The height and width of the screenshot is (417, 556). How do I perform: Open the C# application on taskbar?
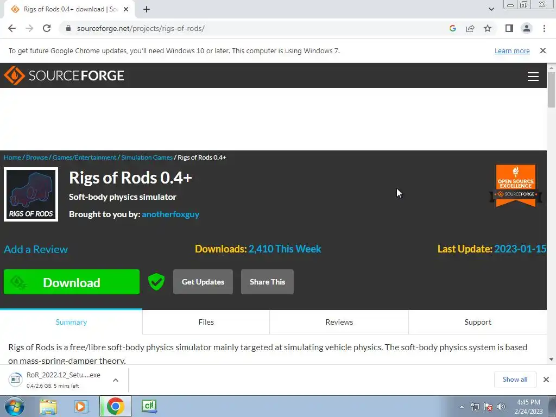149,406
